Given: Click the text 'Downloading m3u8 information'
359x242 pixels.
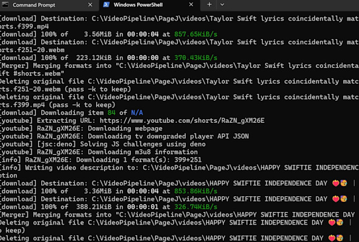Looking at the screenshot, I should [143, 152].
